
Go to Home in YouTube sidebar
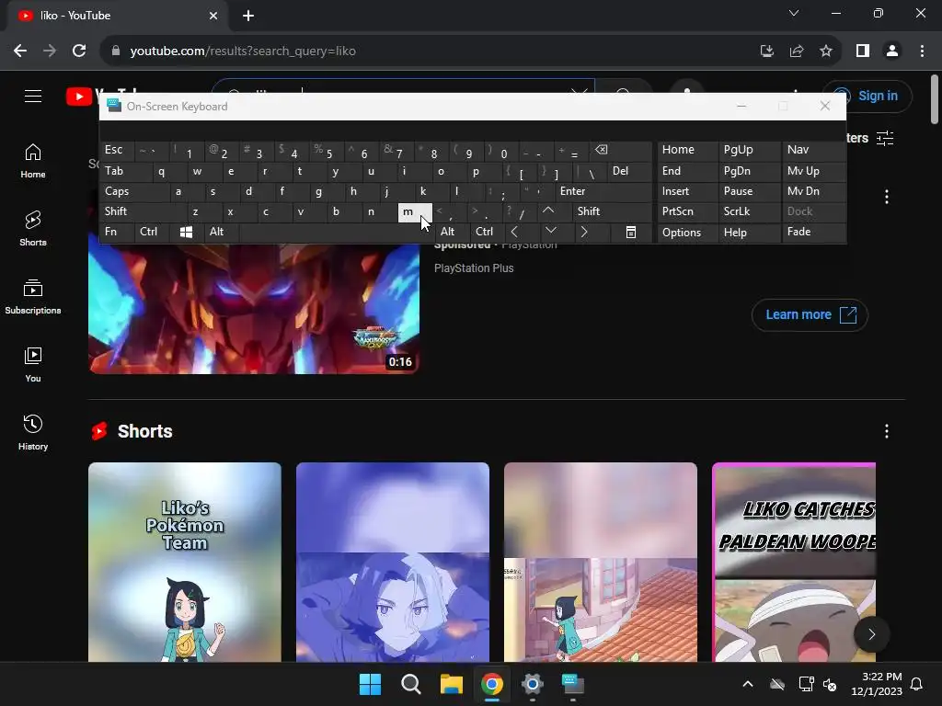point(33,161)
